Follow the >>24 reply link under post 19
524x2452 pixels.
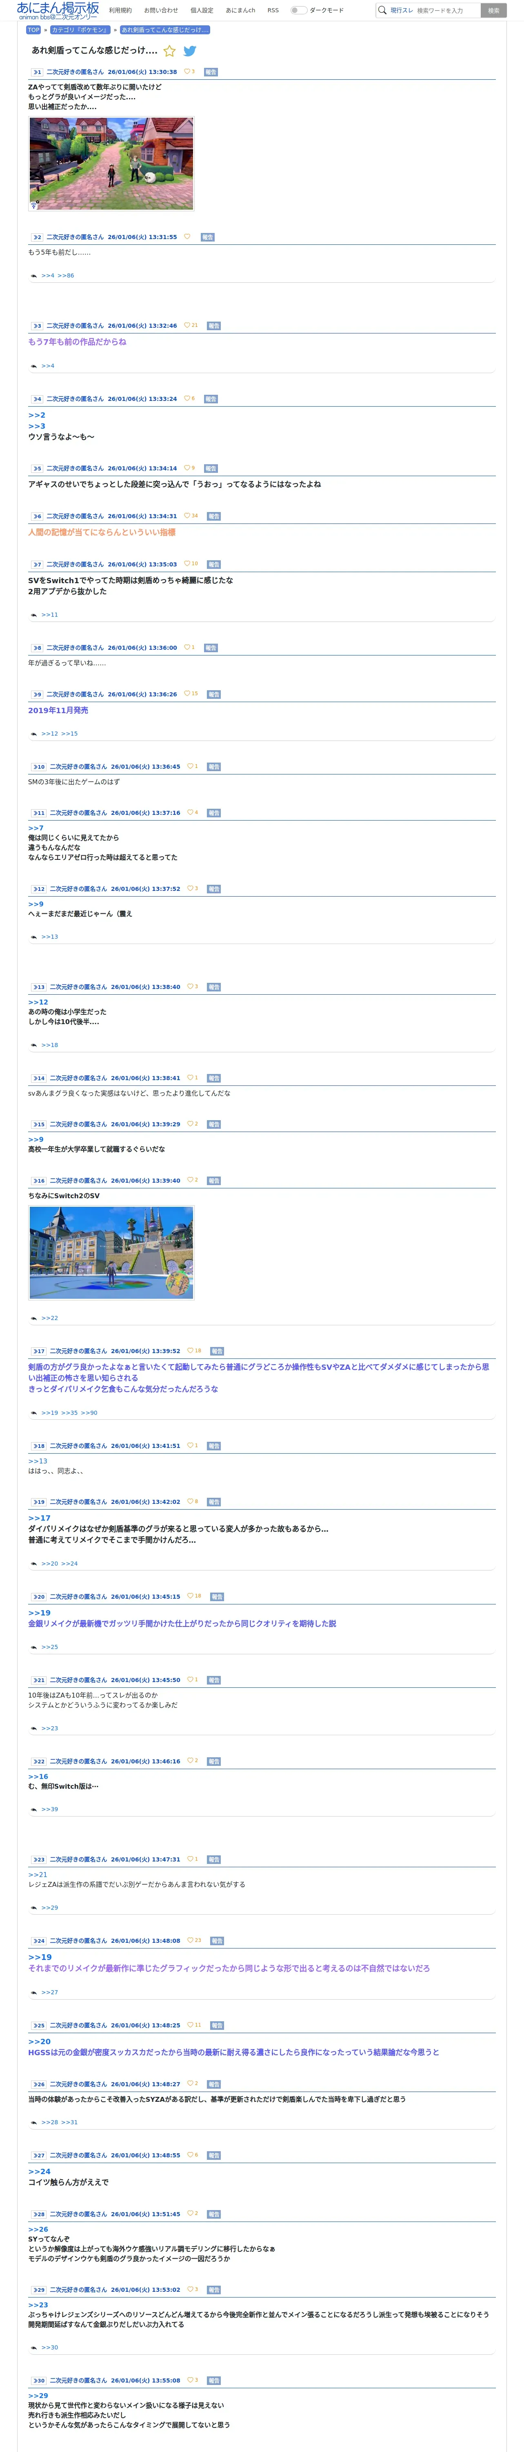pos(69,1564)
